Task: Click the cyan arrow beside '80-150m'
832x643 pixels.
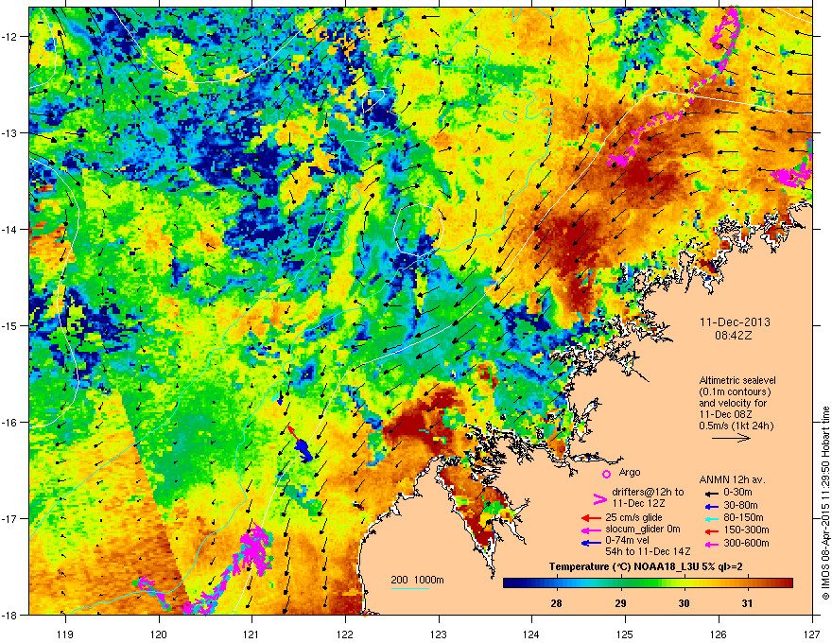Action: coord(712,518)
